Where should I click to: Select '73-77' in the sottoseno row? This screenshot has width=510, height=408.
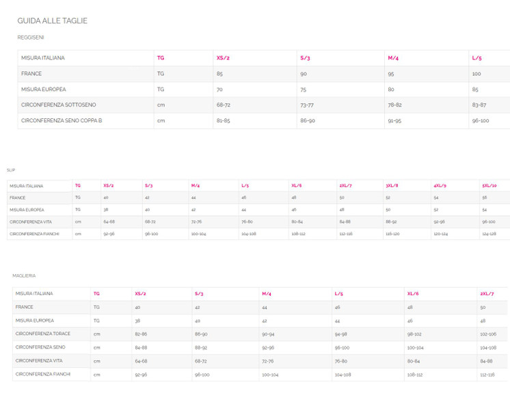click(x=307, y=105)
